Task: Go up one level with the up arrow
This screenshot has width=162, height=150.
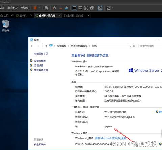Action: pos(46,46)
